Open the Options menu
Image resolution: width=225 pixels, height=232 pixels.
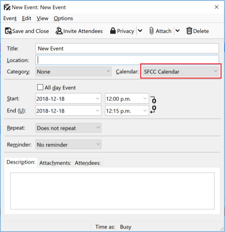click(x=63, y=18)
